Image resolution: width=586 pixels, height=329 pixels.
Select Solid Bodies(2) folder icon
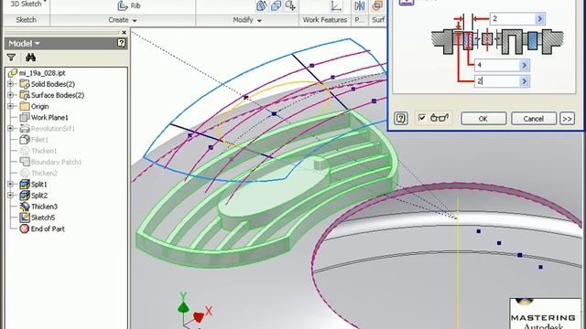(25, 84)
